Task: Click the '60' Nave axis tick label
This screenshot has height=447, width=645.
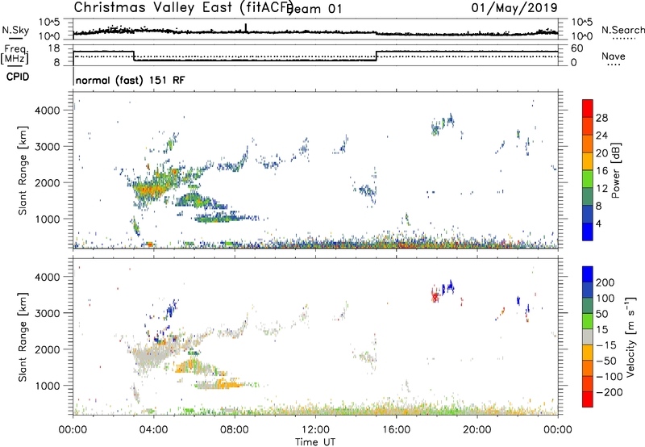Action: point(577,48)
